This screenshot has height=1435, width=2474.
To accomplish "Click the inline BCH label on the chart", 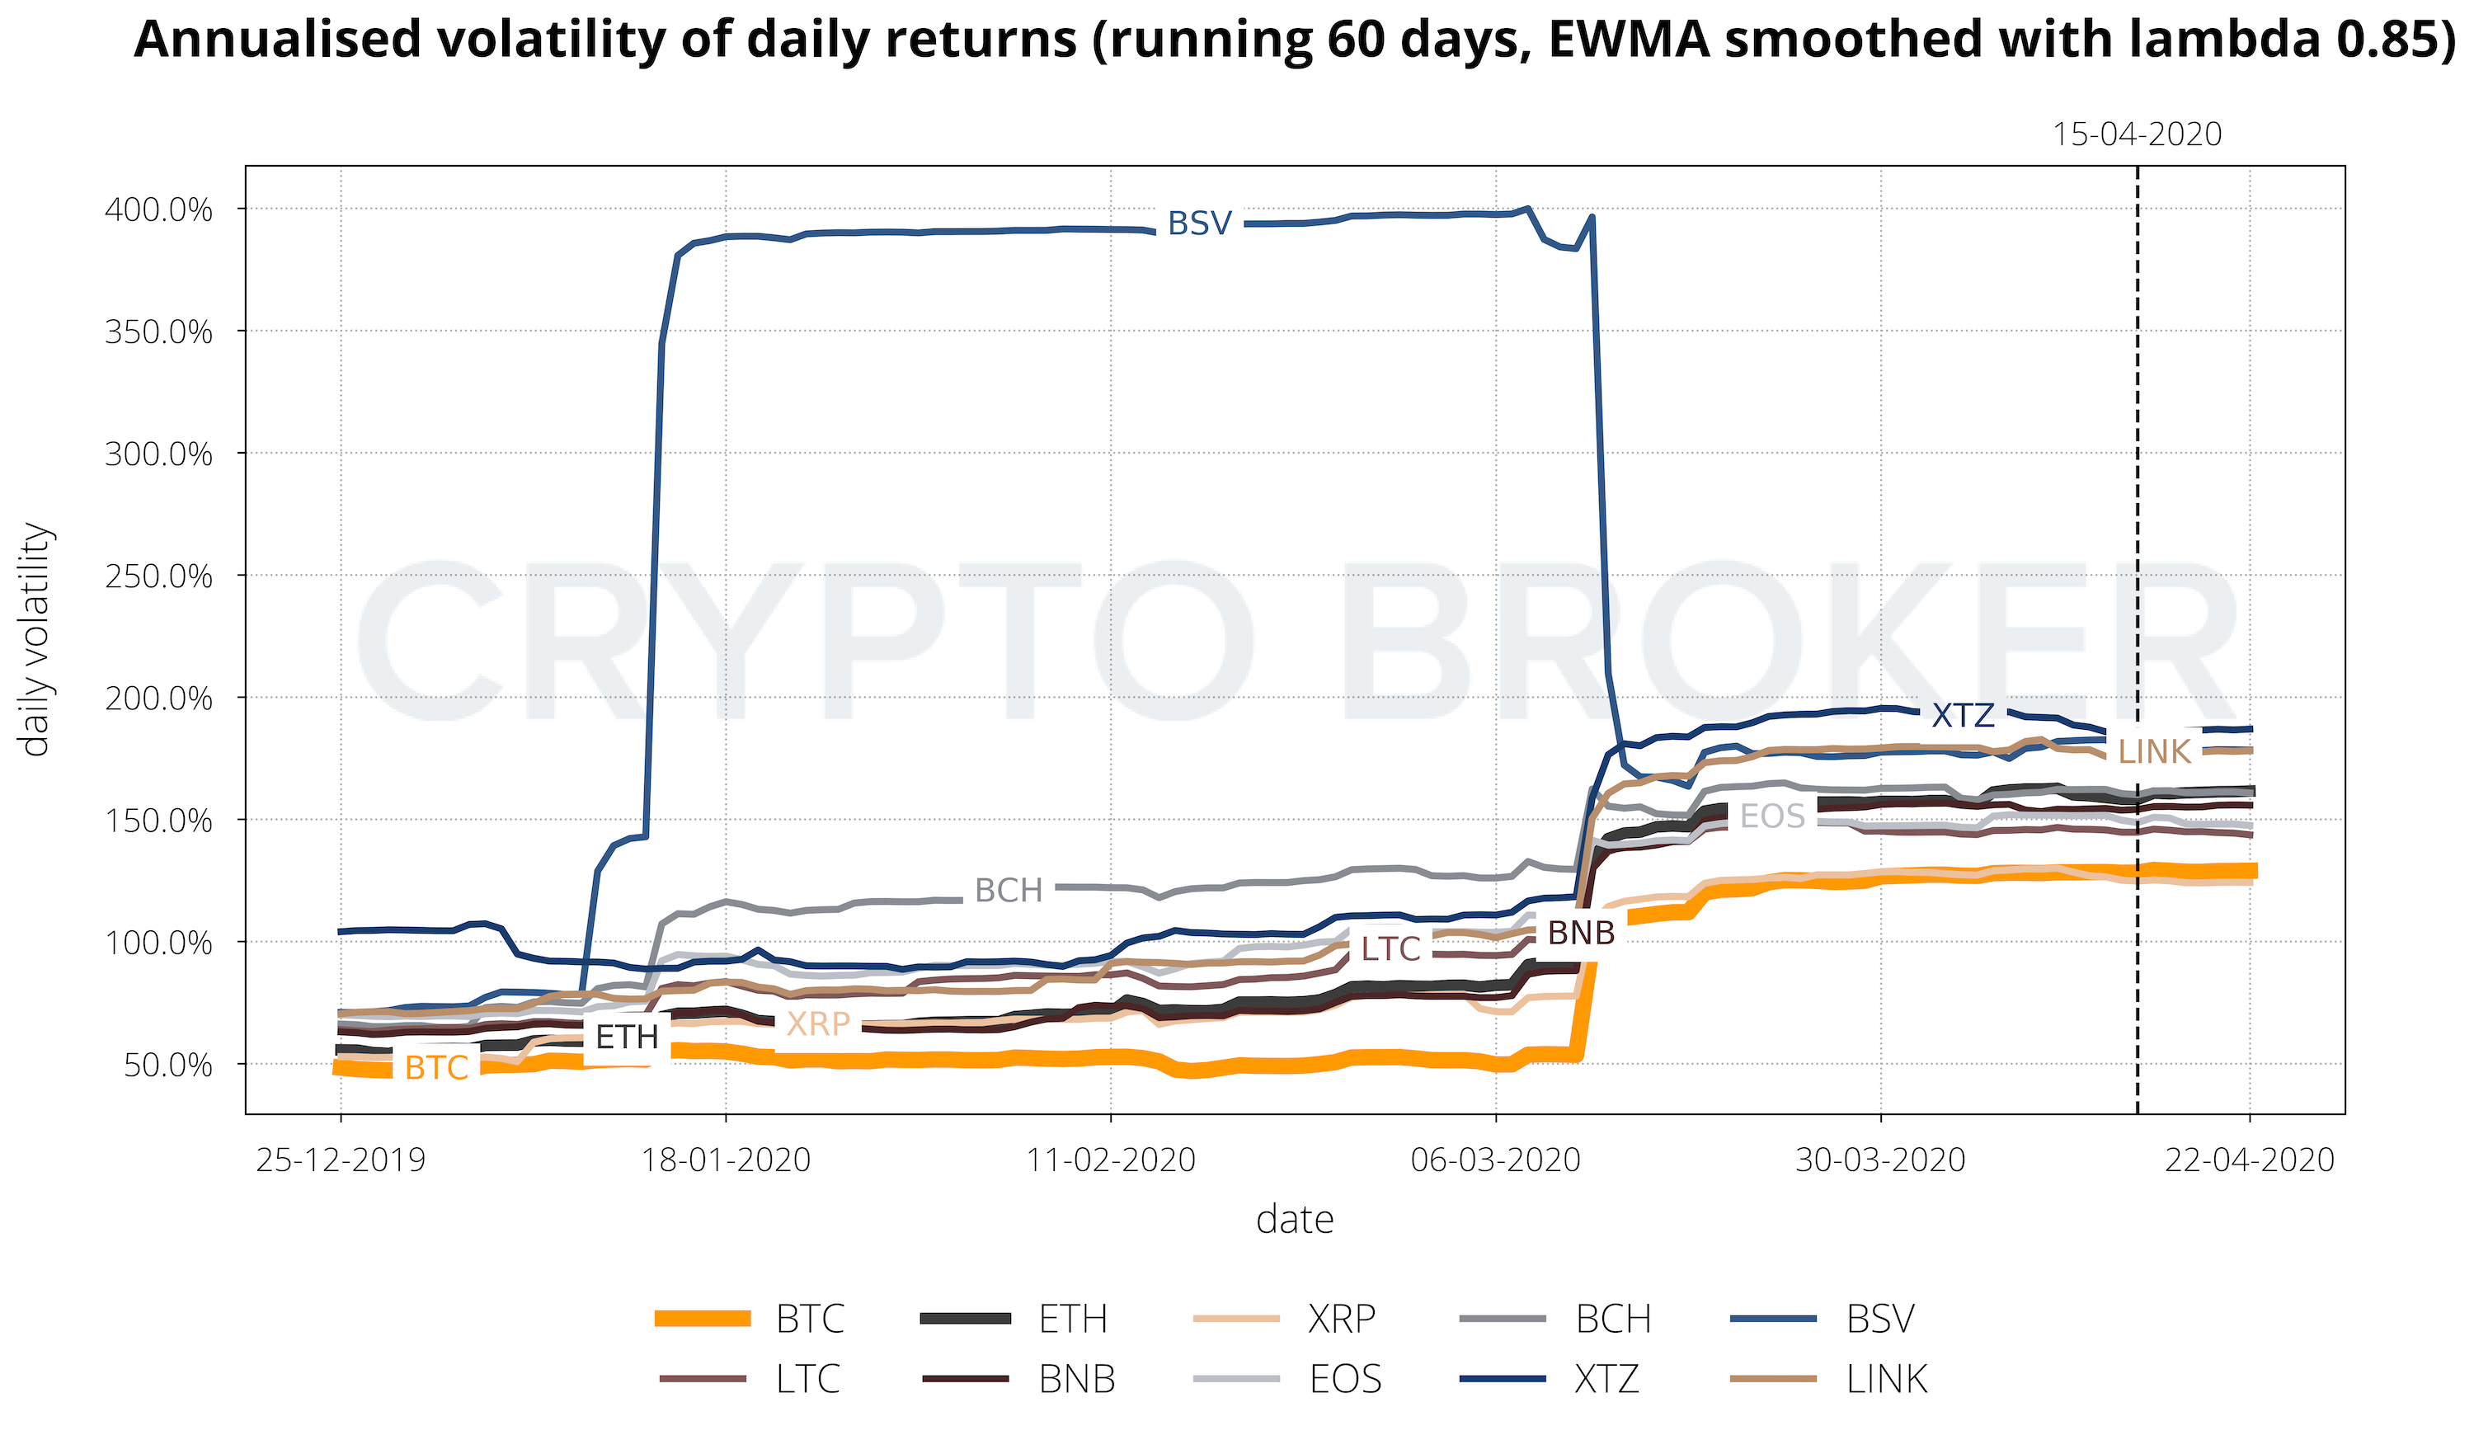I will point(1009,890).
